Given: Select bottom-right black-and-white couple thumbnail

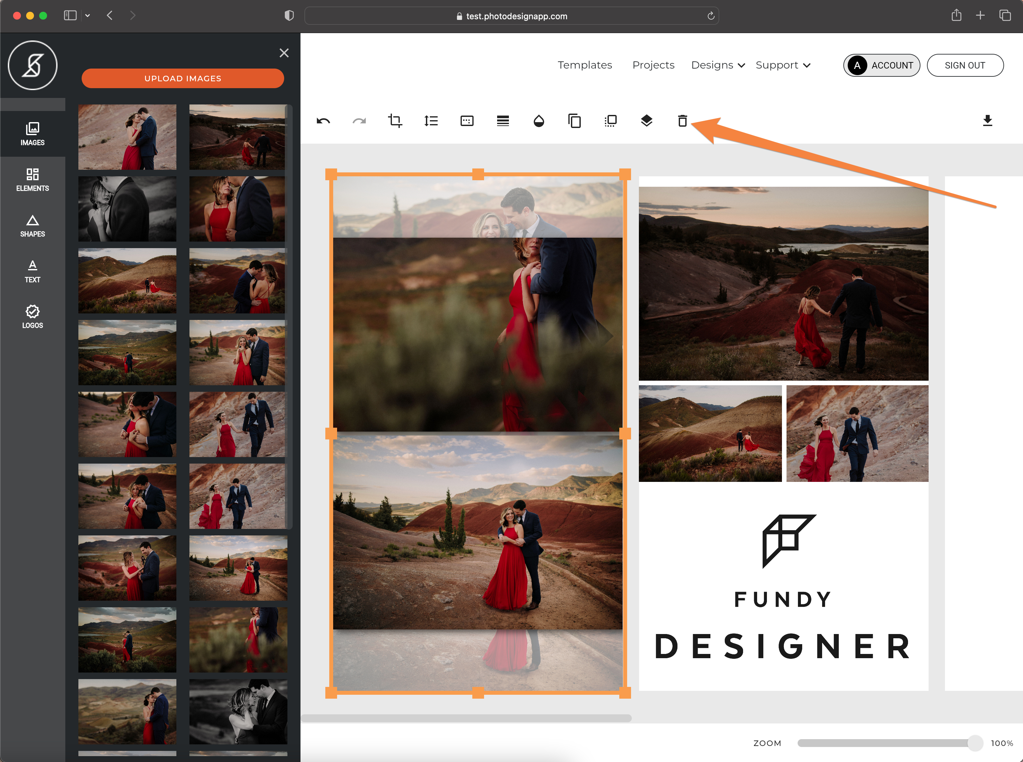Looking at the screenshot, I should click(x=238, y=711).
